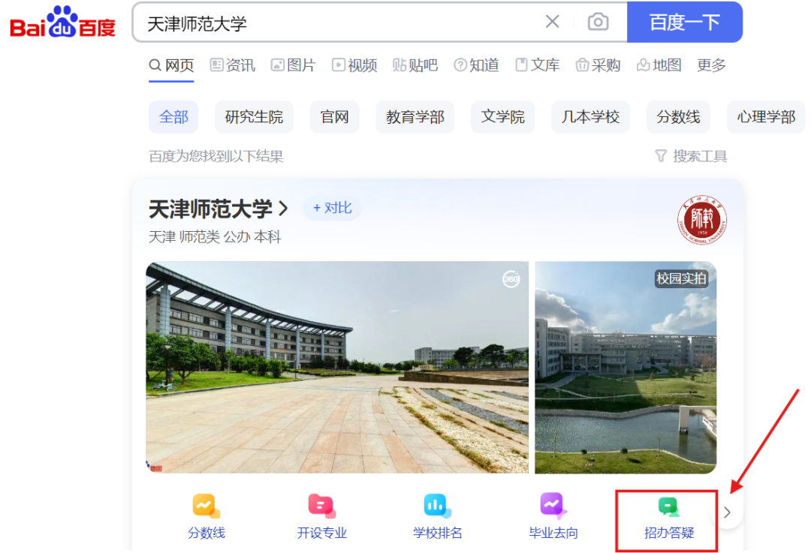Expand 搜索工具 search tools filter
The width and height of the screenshot is (811, 553).
click(x=691, y=156)
